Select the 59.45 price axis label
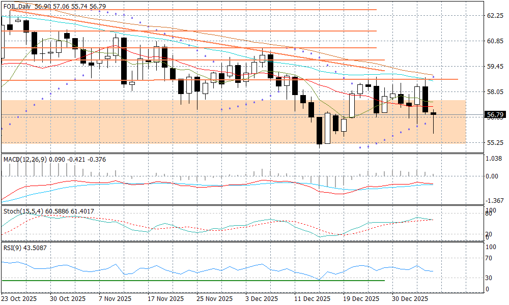The width and height of the screenshot is (509, 305). 495,66
